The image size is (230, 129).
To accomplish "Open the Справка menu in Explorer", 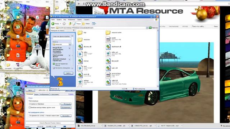I will point(86,20).
